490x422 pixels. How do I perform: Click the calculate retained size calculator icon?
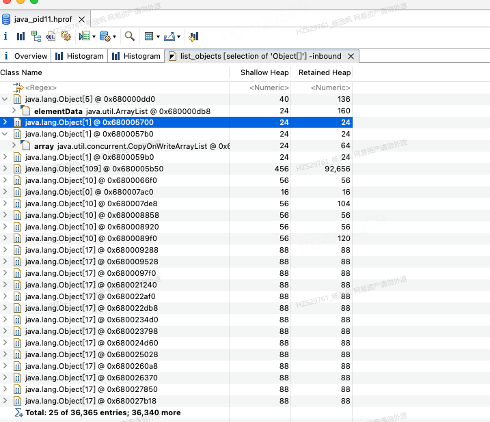pos(149,37)
